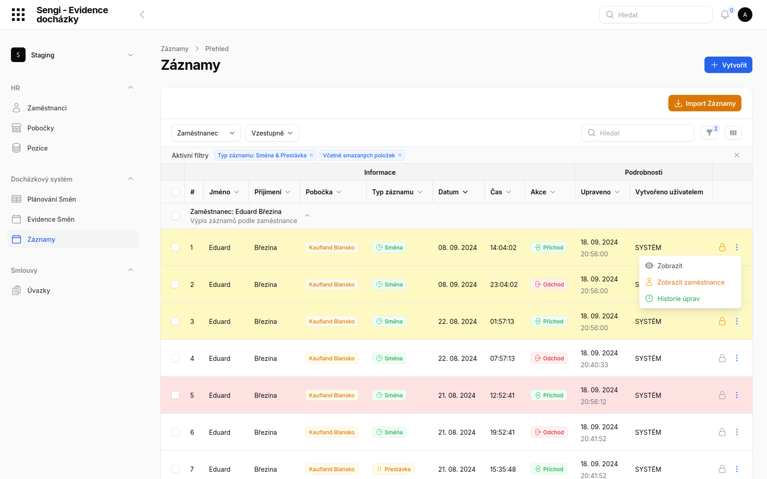Collapse the Smlouvy sidebar section

pyautogui.click(x=131, y=270)
